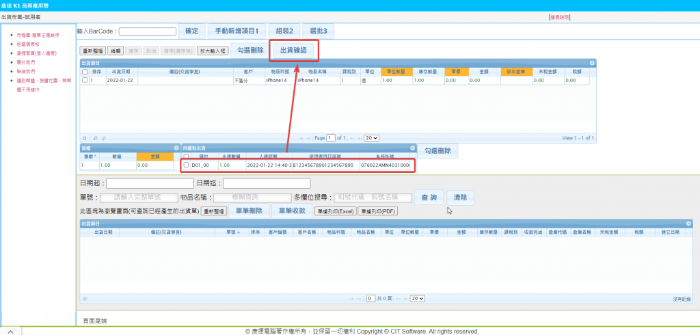
Task: Open rows-per-page dropdown in upper grid
Action: (371, 137)
